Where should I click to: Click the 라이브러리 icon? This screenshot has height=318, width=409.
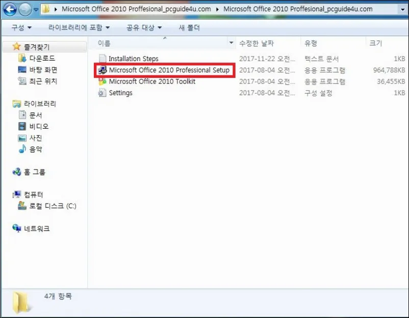pyautogui.click(x=17, y=104)
